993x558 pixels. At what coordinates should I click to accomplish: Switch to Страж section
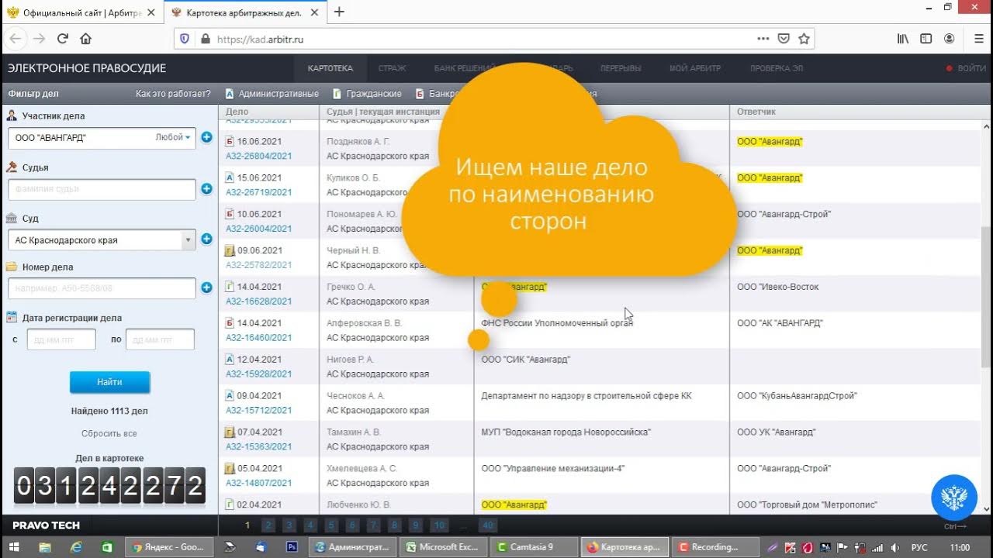[392, 68]
